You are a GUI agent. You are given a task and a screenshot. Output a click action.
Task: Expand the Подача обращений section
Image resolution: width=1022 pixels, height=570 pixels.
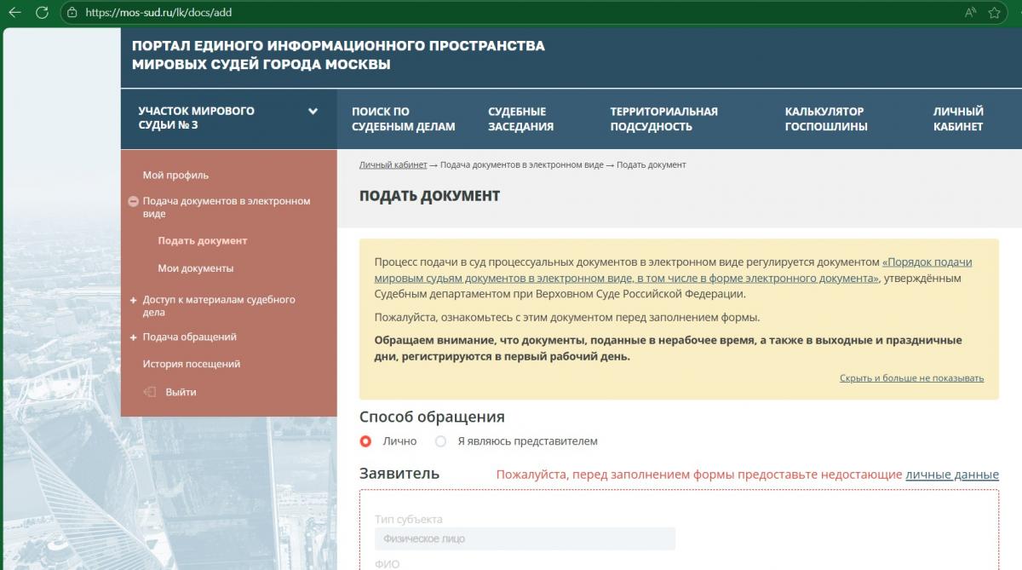[x=133, y=337]
